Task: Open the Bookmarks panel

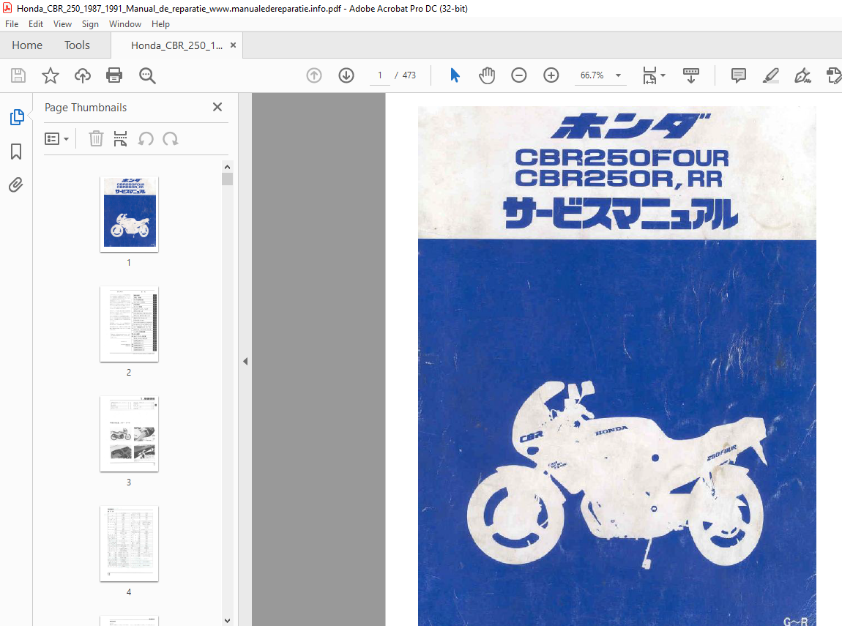Action: click(16, 152)
